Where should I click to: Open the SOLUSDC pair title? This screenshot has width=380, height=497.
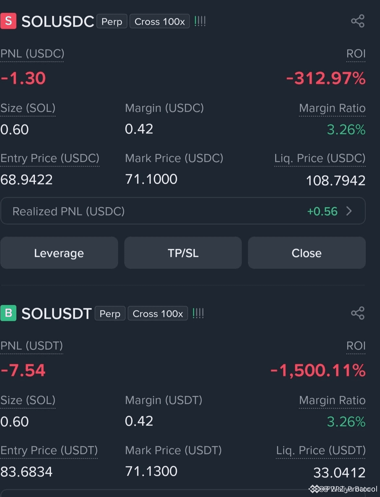(x=58, y=21)
